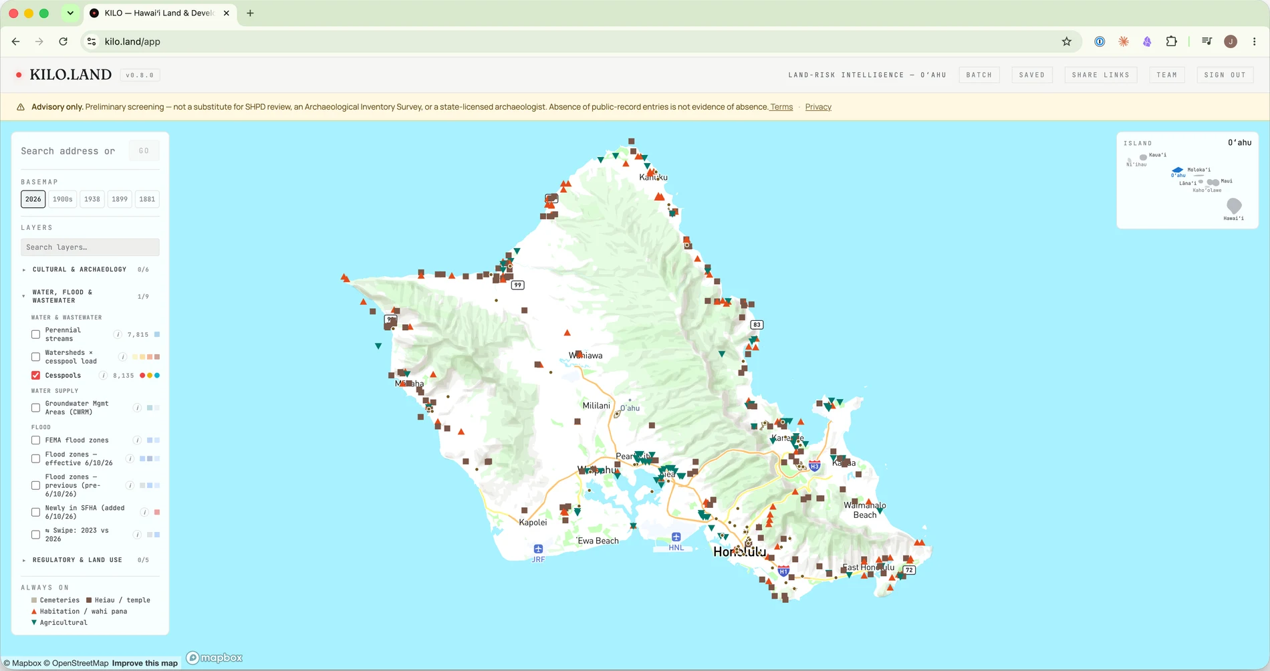Click info icon for Groundwater Mgmt Areas
The width and height of the screenshot is (1270, 671).
(137, 408)
